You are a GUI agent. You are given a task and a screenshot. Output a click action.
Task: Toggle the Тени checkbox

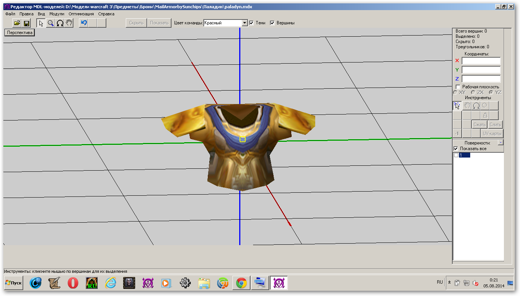tap(252, 23)
